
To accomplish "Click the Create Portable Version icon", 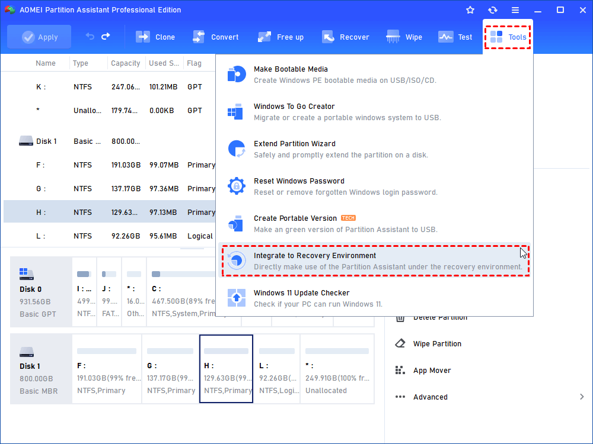I will point(235,223).
